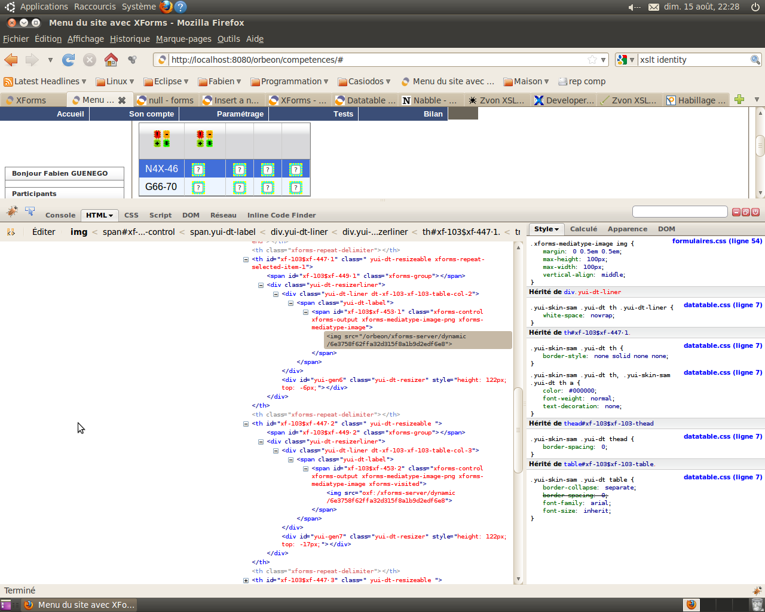Open a new tab with green plus
The height and width of the screenshot is (612, 765).
[x=739, y=100]
